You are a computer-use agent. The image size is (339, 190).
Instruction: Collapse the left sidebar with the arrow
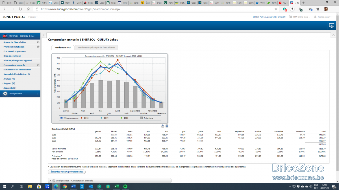[44, 35]
